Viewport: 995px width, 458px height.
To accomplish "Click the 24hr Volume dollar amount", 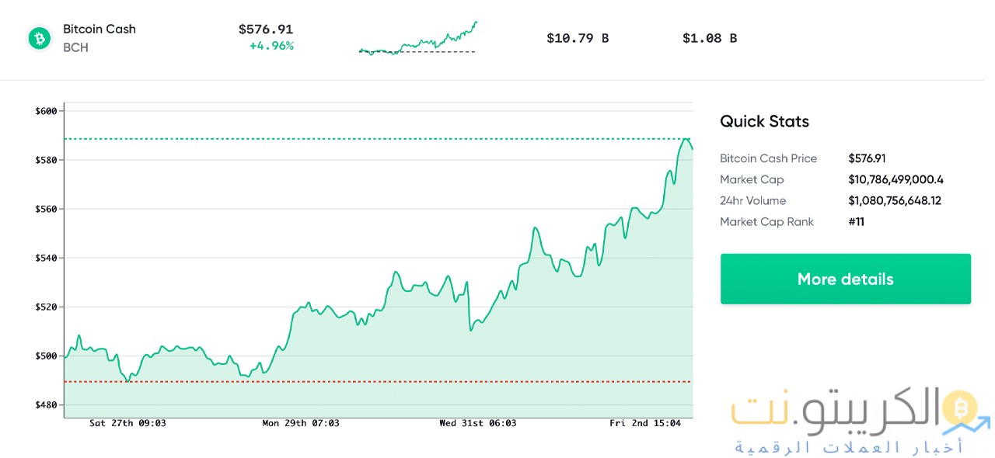I will coord(895,200).
